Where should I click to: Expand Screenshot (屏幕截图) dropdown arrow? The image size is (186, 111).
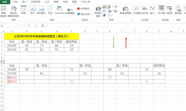70,16
